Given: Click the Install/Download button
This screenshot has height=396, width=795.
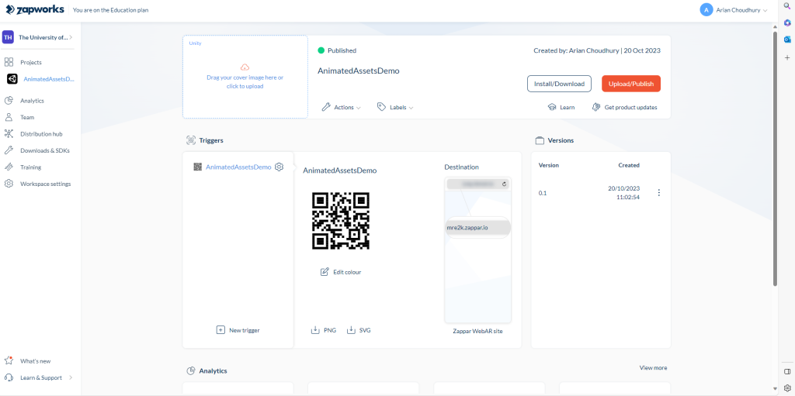Looking at the screenshot, I should 559,84.
